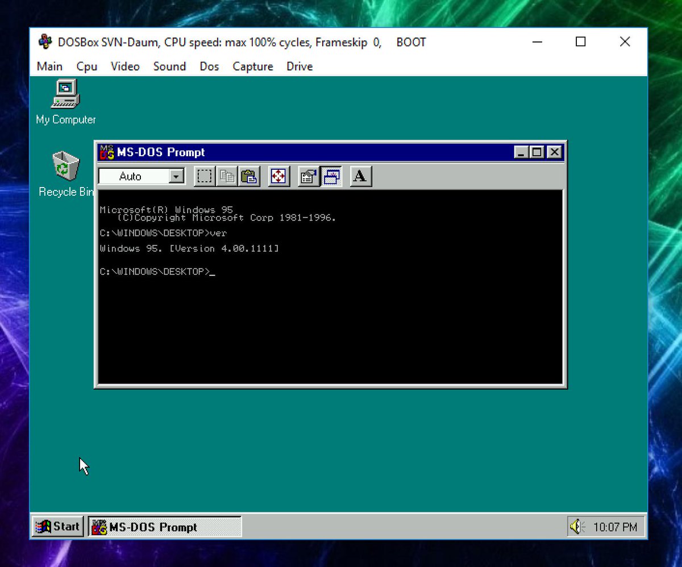Click the DOSBox SVN-Daum title bar text
The image size is (682, 567).
[242, 42]
